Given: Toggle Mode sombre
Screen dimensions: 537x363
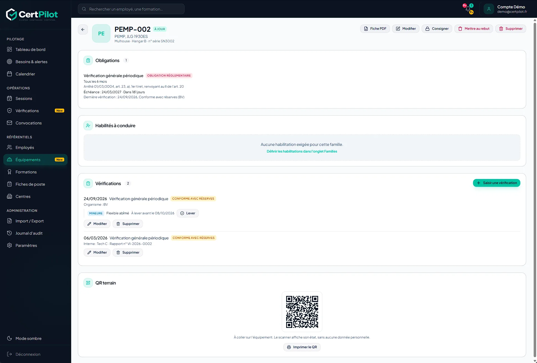Looking at the screenshot, I should point(36,339).
